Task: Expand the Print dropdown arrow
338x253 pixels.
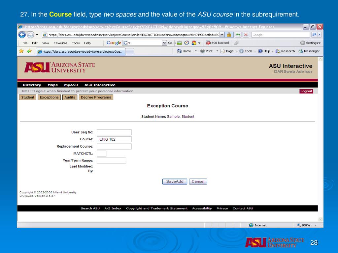Action: coord(217,51)
